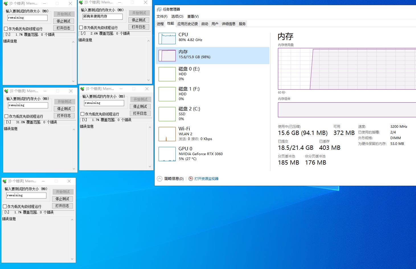Image resolution: width=416 pixels, height=269 pixels.
Task: Click the MemTest icon in top-left window titlebar
Action: pos(5,3)
